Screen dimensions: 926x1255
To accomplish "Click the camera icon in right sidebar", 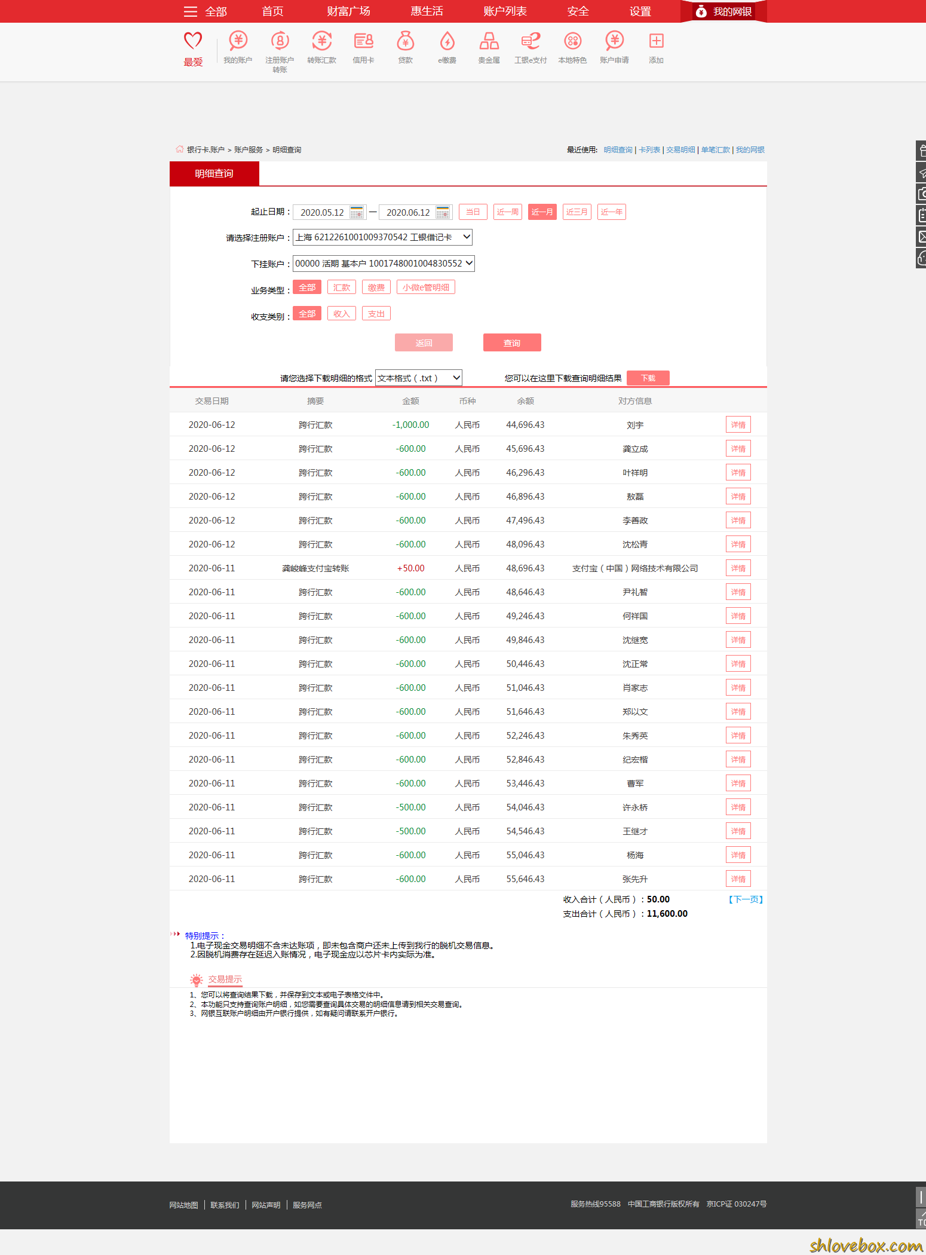I will [x=921, y=194].
